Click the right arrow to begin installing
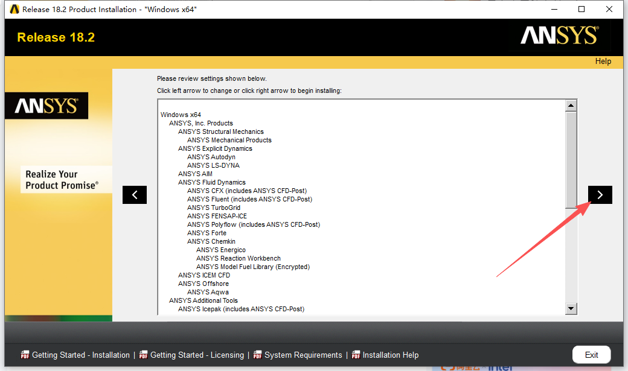Image resolution: width=628 pixels, height=371 pixels. 600,195
